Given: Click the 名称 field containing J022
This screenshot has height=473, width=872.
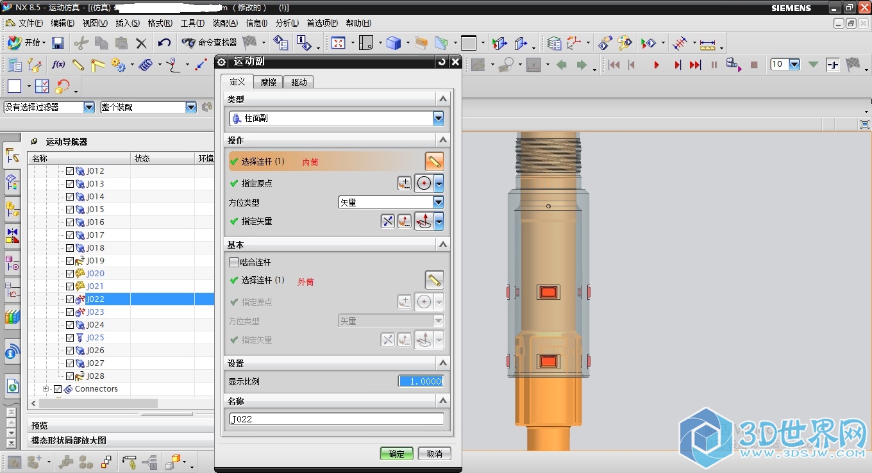Looking at the screenshot, I should (337, 419).
